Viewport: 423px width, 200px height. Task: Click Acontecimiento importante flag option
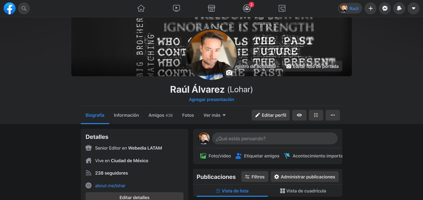pyautogui.click(x=313, y=156)
